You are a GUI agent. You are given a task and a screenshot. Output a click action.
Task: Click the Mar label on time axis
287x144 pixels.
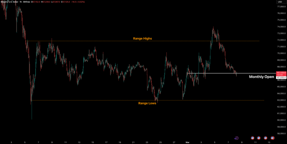click(x=188, y=142)
